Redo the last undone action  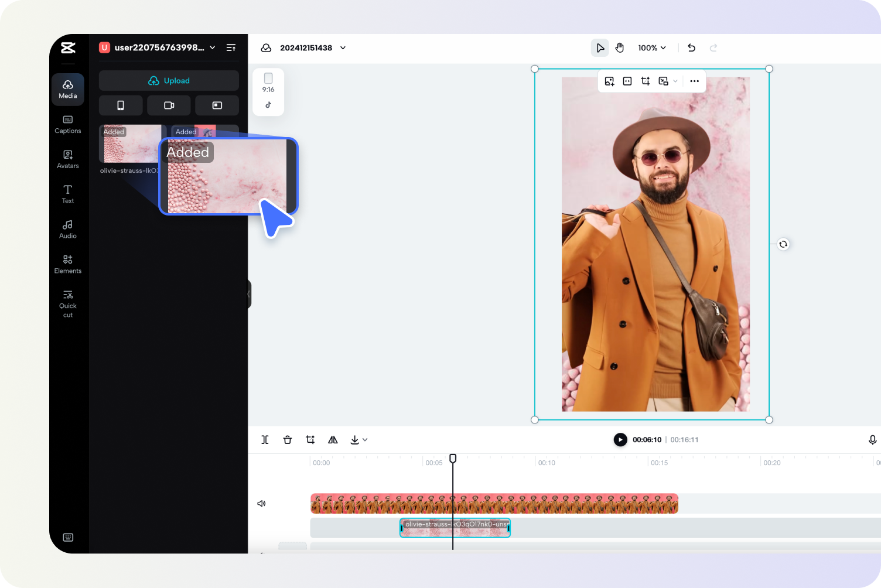click(713, 48)
